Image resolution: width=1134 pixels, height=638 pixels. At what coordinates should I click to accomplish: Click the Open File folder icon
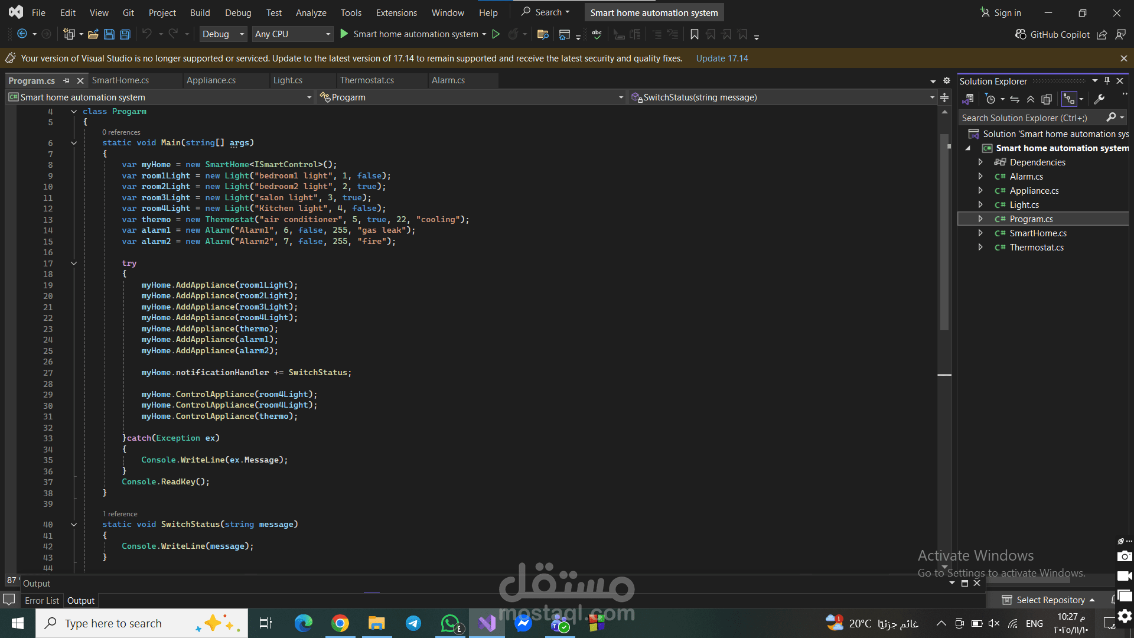click(x=93, y=34)
